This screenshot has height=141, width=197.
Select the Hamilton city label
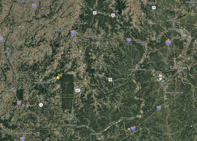tap(172, 21)
